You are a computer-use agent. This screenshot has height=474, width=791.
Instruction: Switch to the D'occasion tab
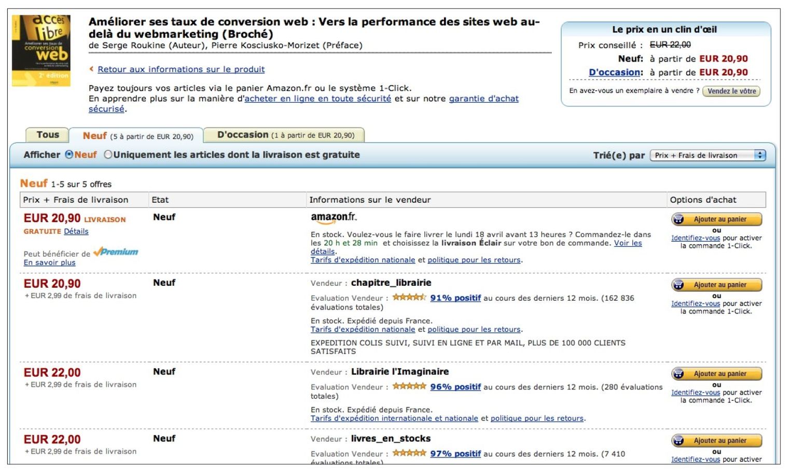[285, 135]
